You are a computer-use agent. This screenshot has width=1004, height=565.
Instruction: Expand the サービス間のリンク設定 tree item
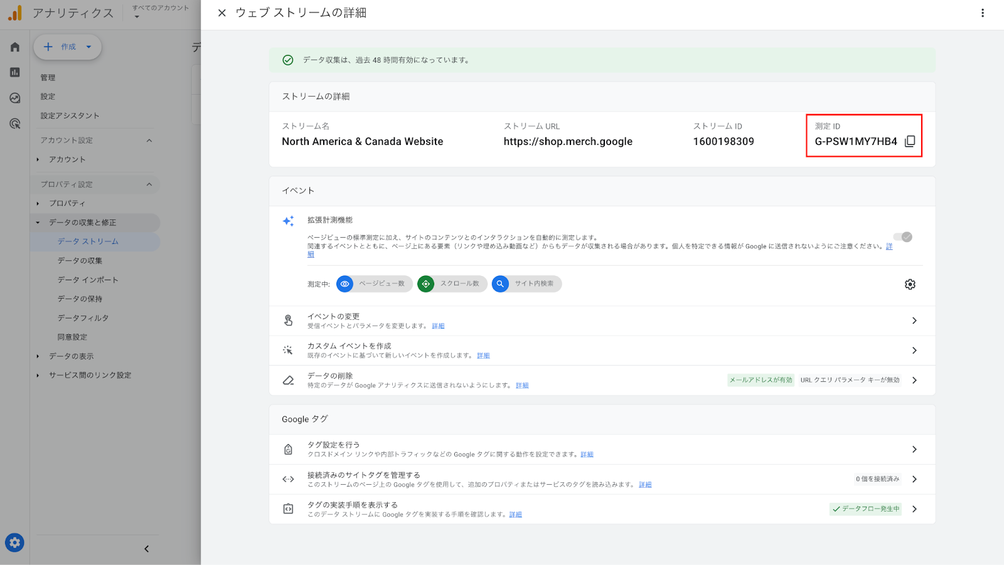(x=38, y=375)
